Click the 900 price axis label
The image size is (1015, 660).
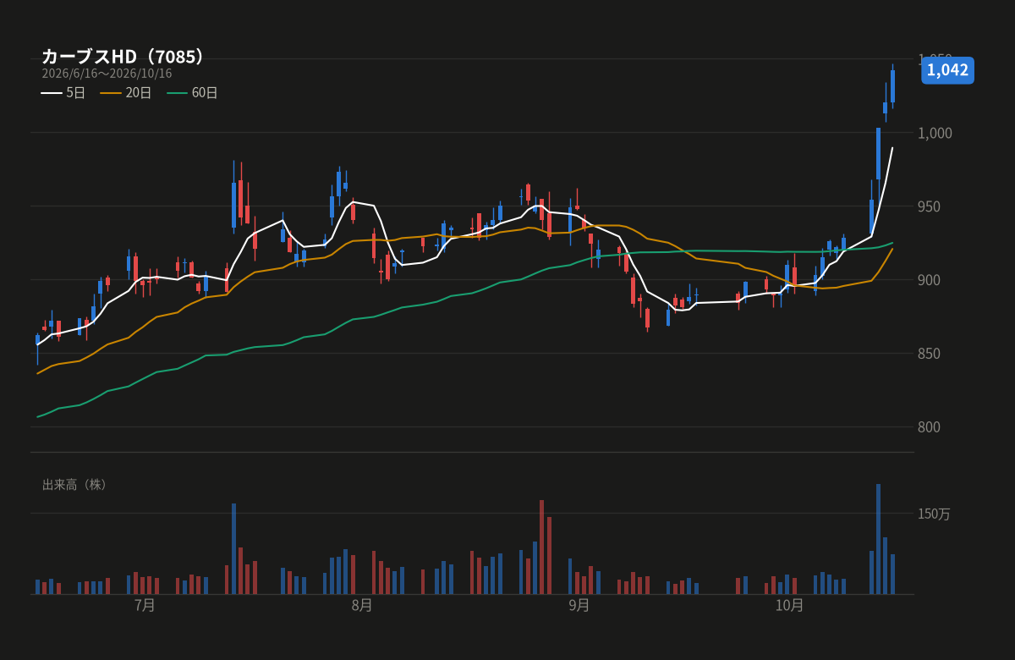[930, 280]
